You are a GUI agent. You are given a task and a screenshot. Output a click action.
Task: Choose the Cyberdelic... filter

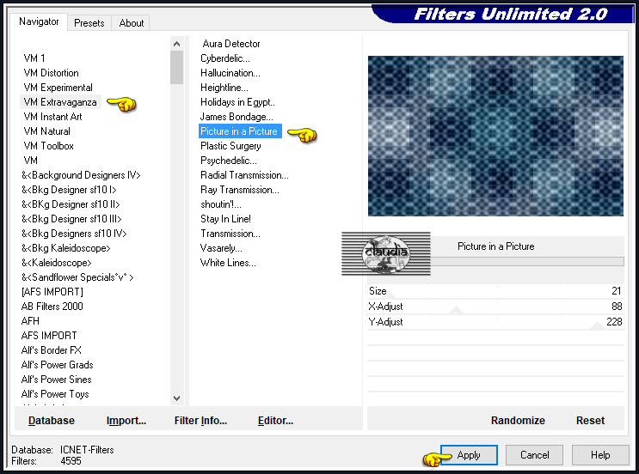pos(225,58)
